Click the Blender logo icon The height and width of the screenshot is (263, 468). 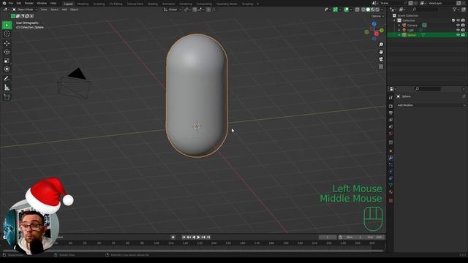coord(4,3)
